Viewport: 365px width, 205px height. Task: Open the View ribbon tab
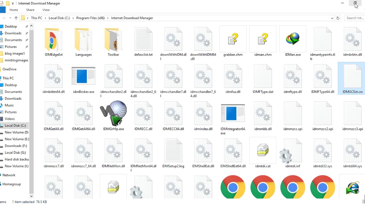tap(46, 10)
